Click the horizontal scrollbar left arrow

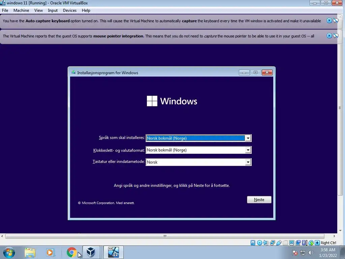2,236
